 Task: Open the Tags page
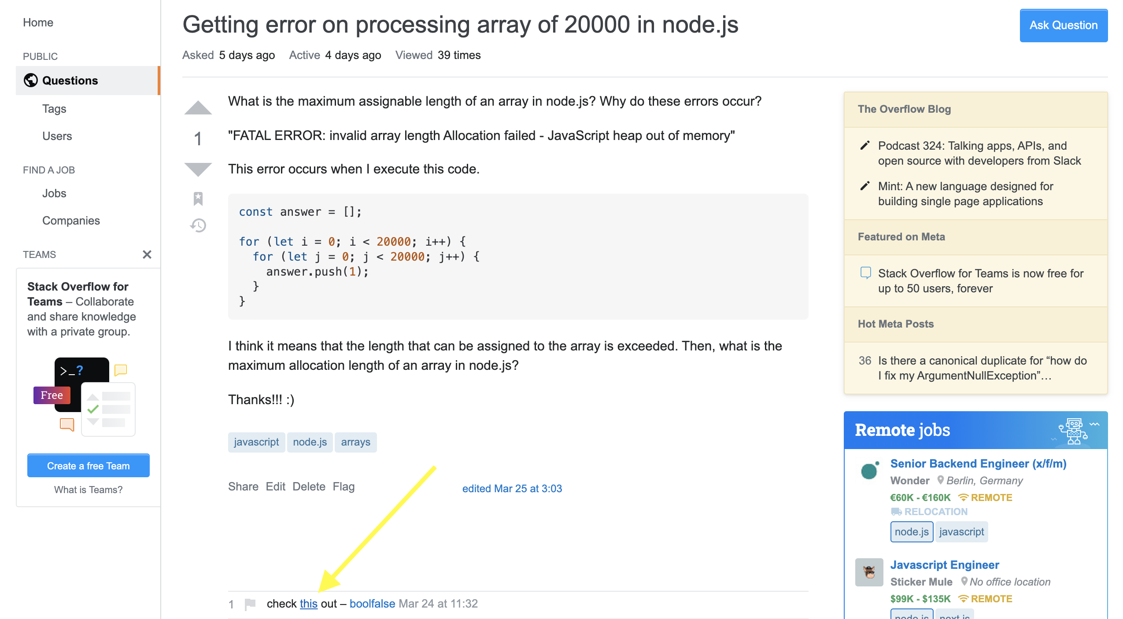54,109
